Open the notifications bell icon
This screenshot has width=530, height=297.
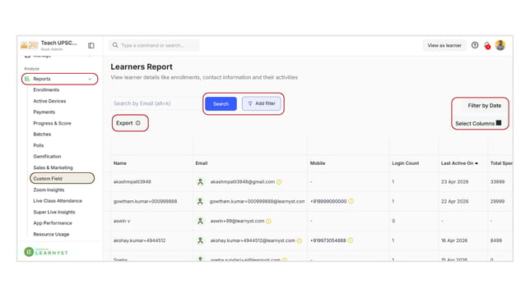tap(487, 45)
